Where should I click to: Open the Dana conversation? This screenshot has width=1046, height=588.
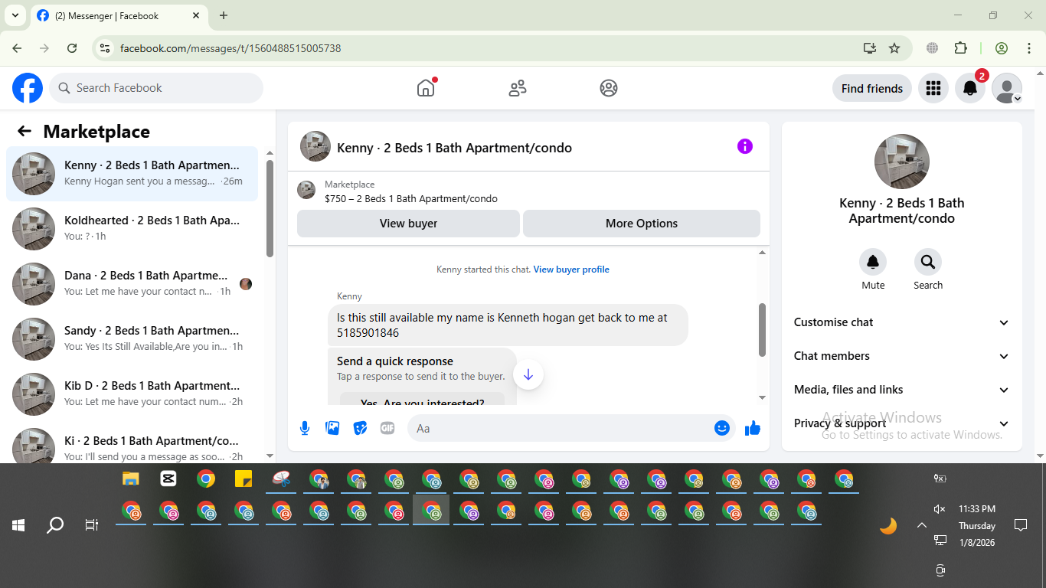point(132,284)
